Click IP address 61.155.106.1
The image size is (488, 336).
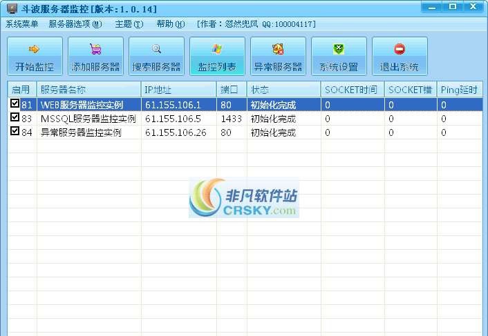pyautogui.click(x=173, y=105)
